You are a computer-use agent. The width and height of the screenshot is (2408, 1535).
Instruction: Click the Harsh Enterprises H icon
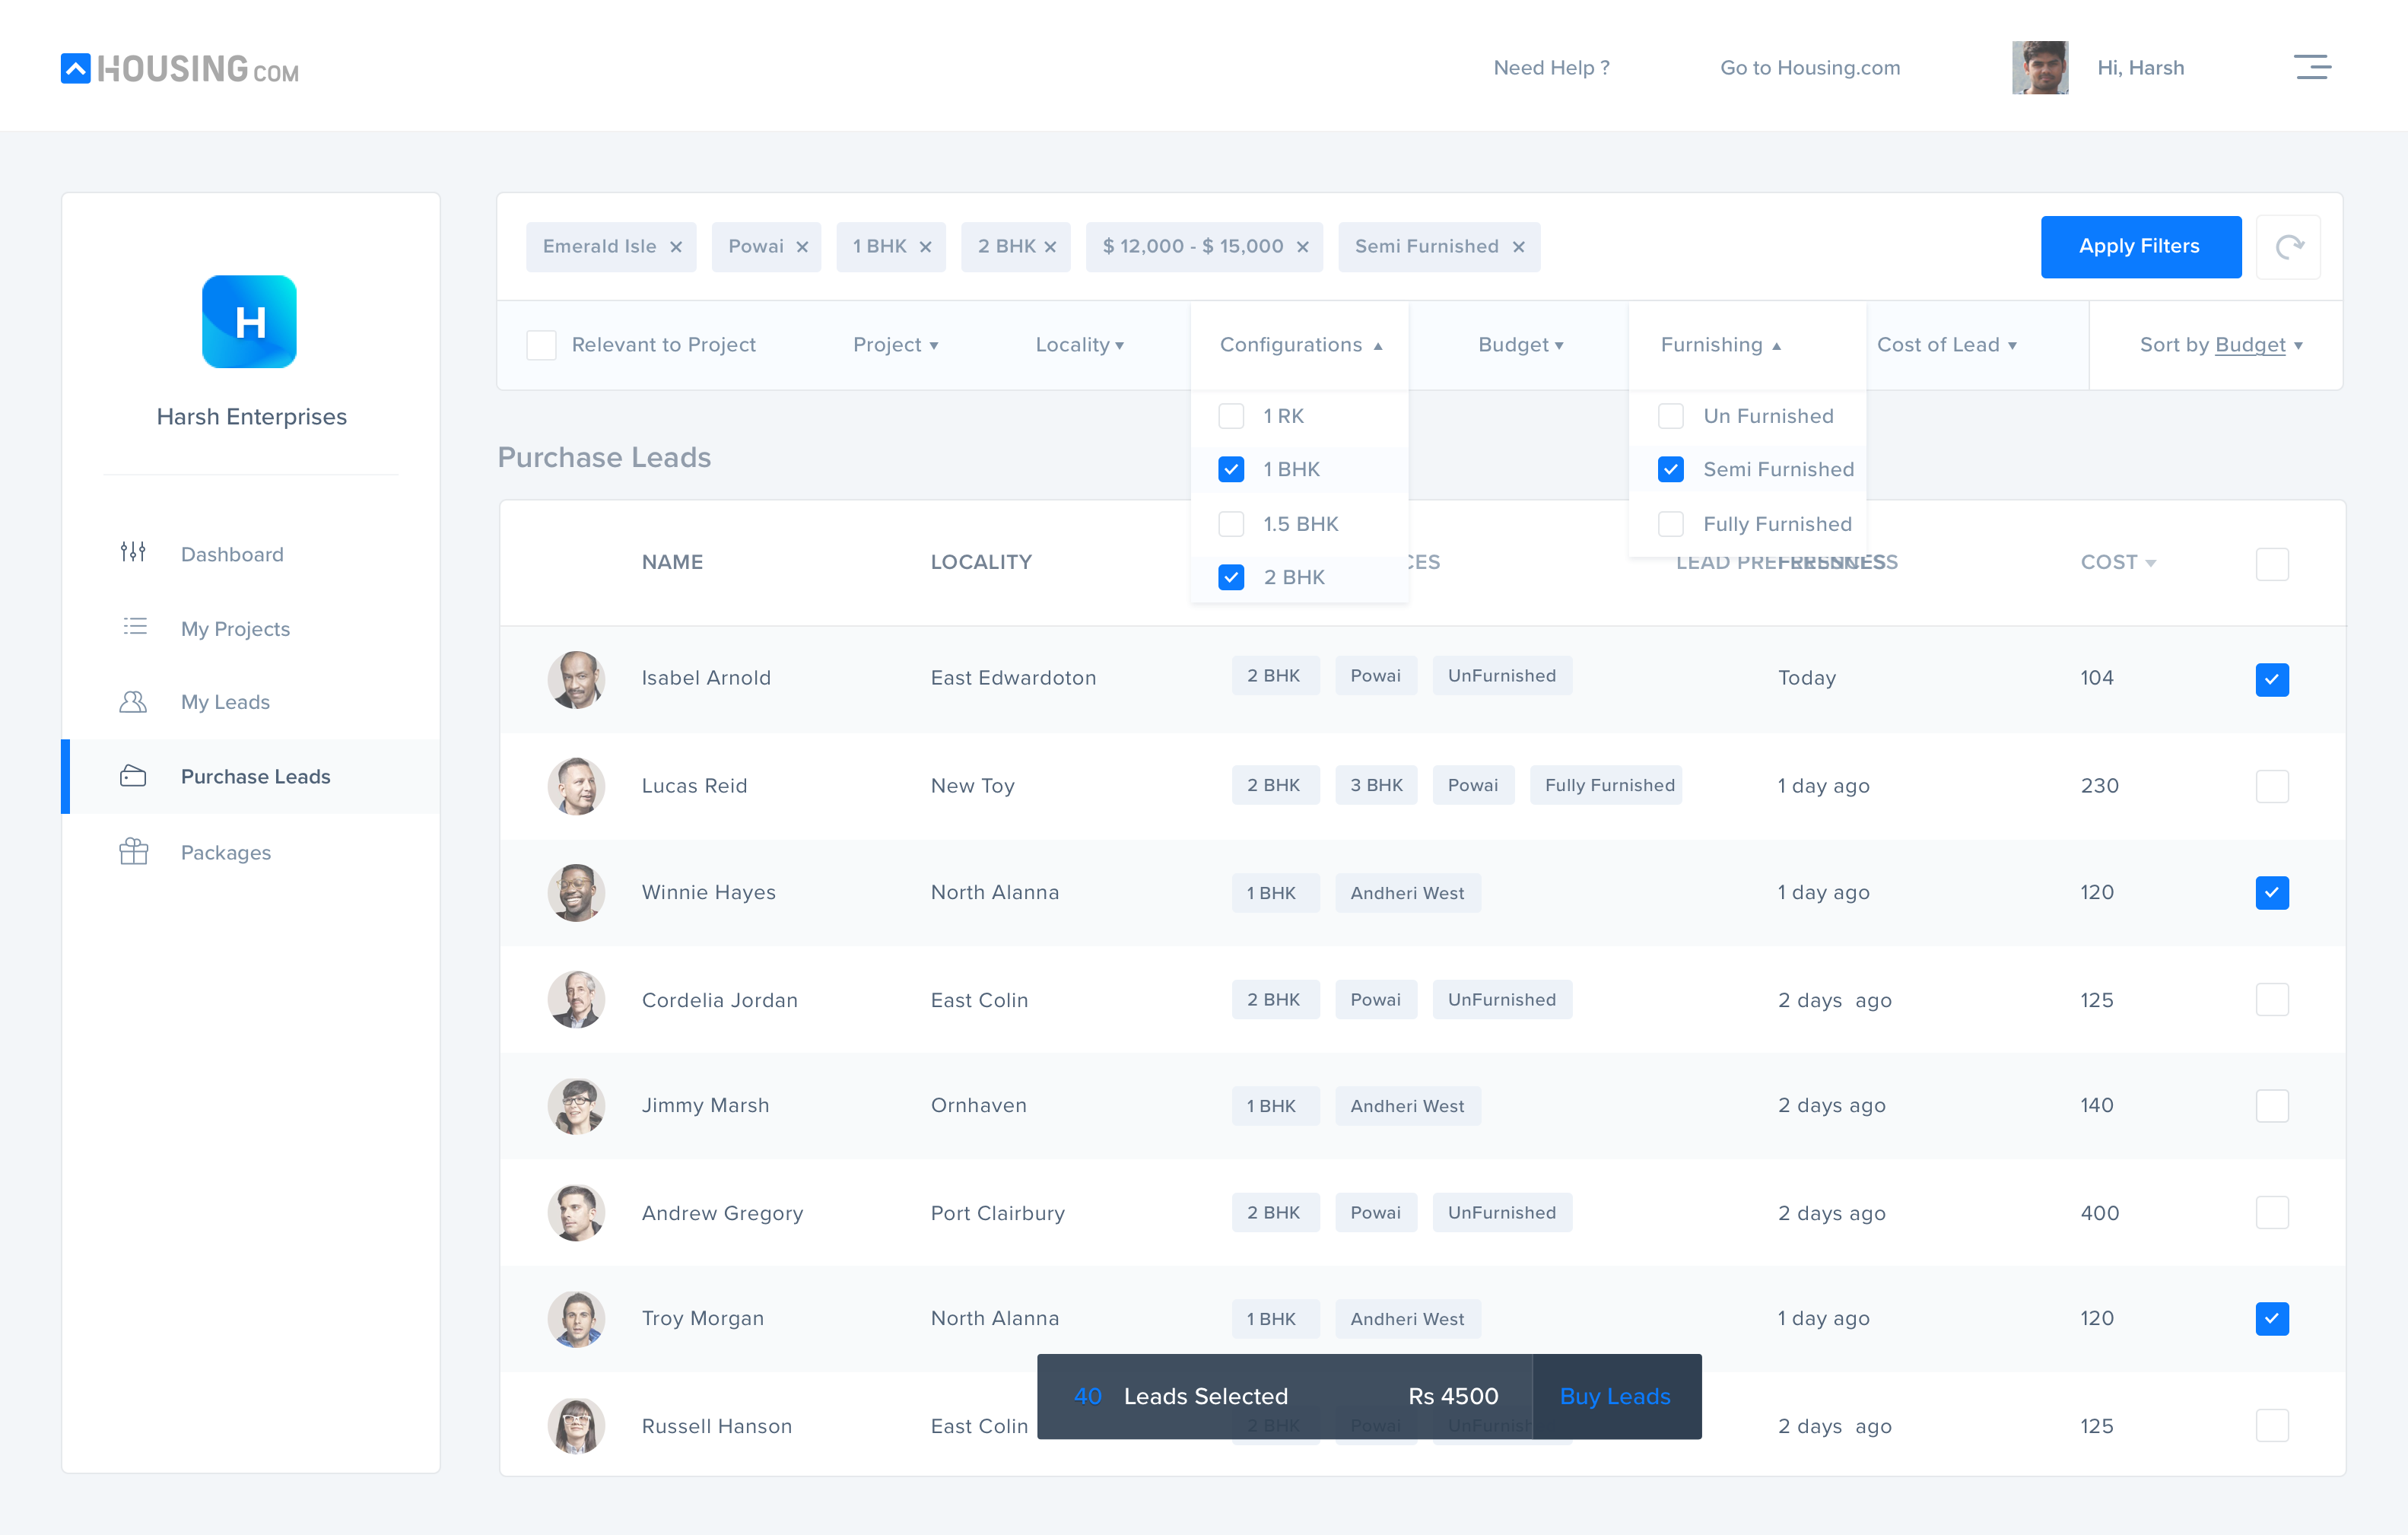click(249, 322)
